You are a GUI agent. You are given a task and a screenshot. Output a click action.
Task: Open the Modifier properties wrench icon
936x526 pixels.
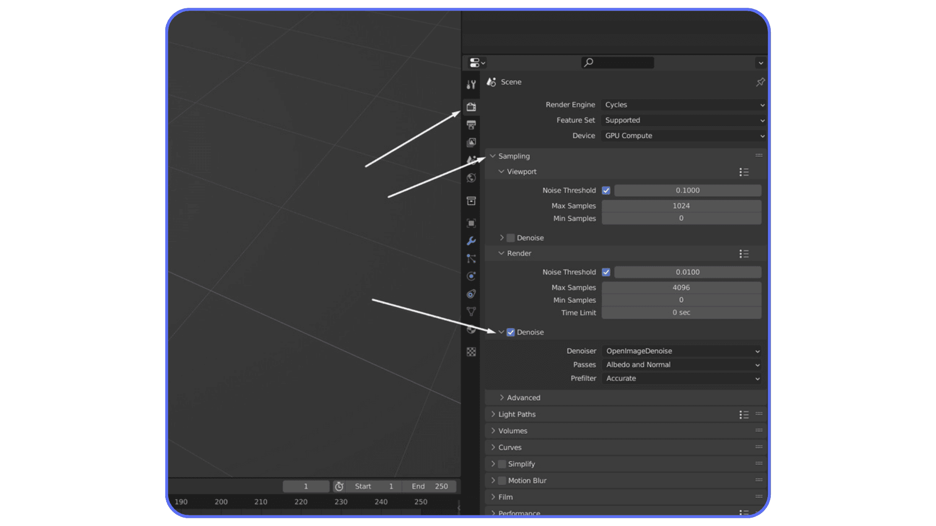coord(471,241)
